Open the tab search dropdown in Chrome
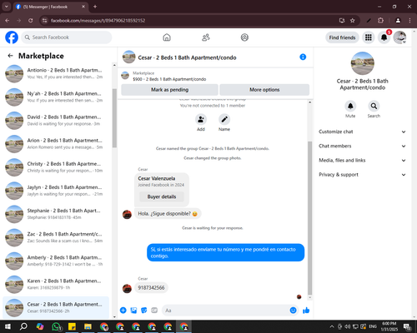 tap(7, 7)
